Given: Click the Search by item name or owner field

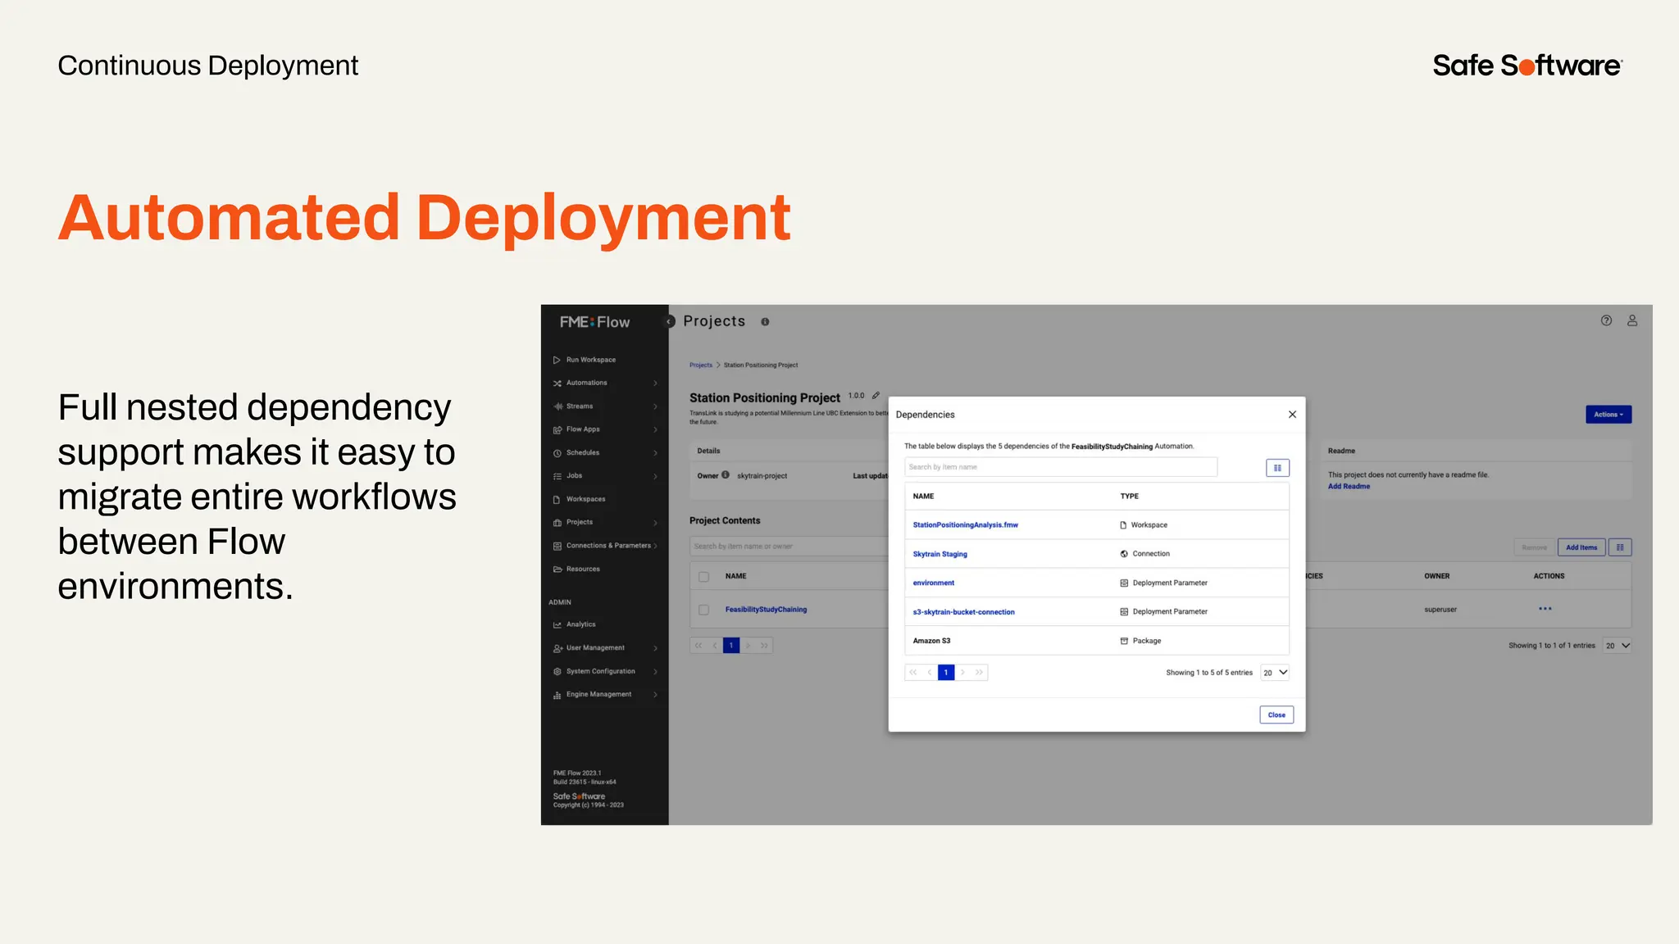Looking at the screenshot, I should (x=789, y=546).
